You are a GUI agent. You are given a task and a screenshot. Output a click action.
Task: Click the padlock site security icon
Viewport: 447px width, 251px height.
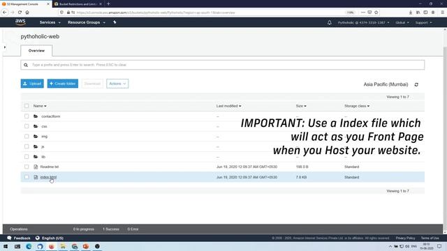pos(68,13)
